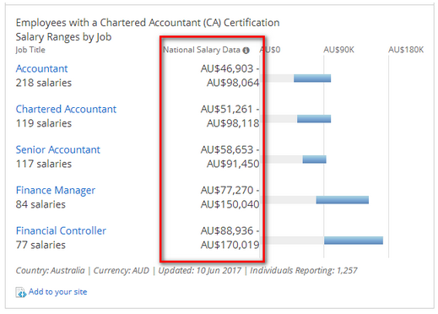Click the Job Title column header
The width and height of the screenshot is (438, 314).
pos(30,50)
